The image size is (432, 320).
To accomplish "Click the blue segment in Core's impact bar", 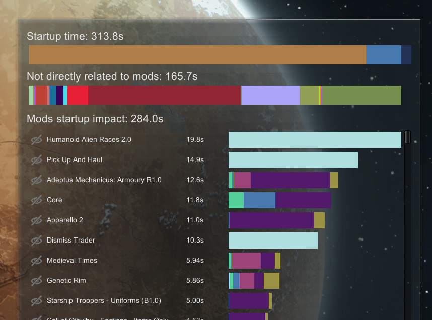I will (259, 200).
